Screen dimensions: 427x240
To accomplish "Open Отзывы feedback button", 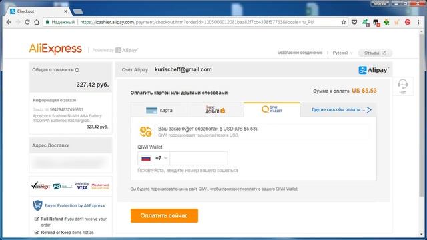I will [x=375, y=53].
